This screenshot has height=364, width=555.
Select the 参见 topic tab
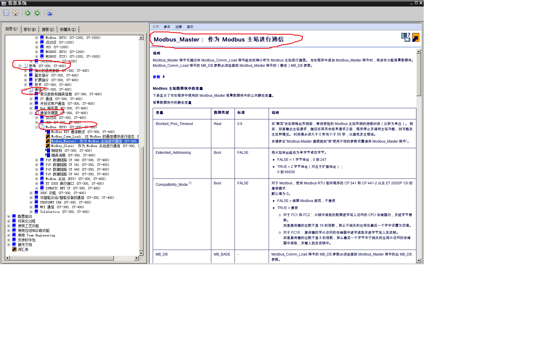167,27
